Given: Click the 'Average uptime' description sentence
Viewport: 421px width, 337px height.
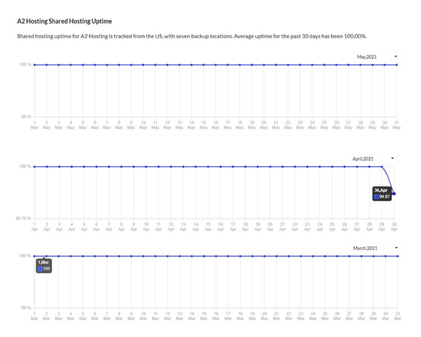Looking at the screenshot, I should click(x=300, y=37).
